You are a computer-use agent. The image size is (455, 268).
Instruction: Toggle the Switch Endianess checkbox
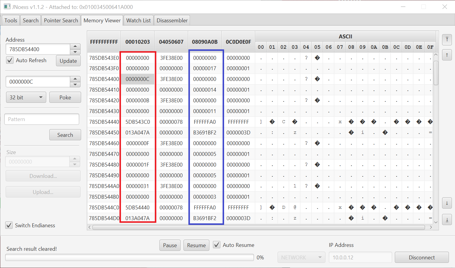coord(9,225)
